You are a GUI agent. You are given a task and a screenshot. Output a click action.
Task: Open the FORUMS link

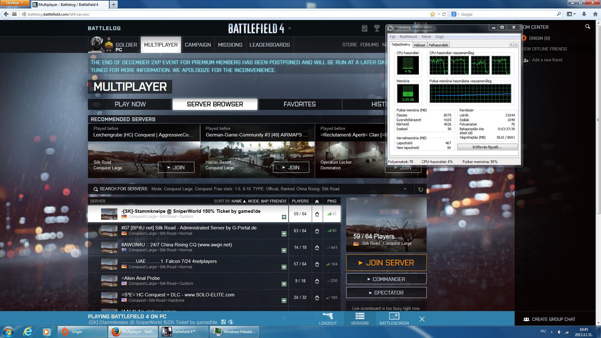(369, 45)
